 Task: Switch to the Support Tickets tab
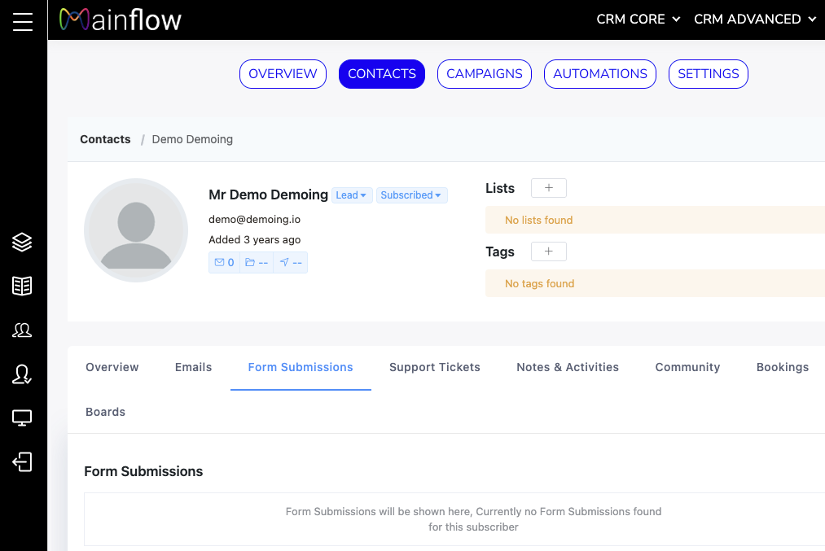pyautogui.click(x=435, y=367)
